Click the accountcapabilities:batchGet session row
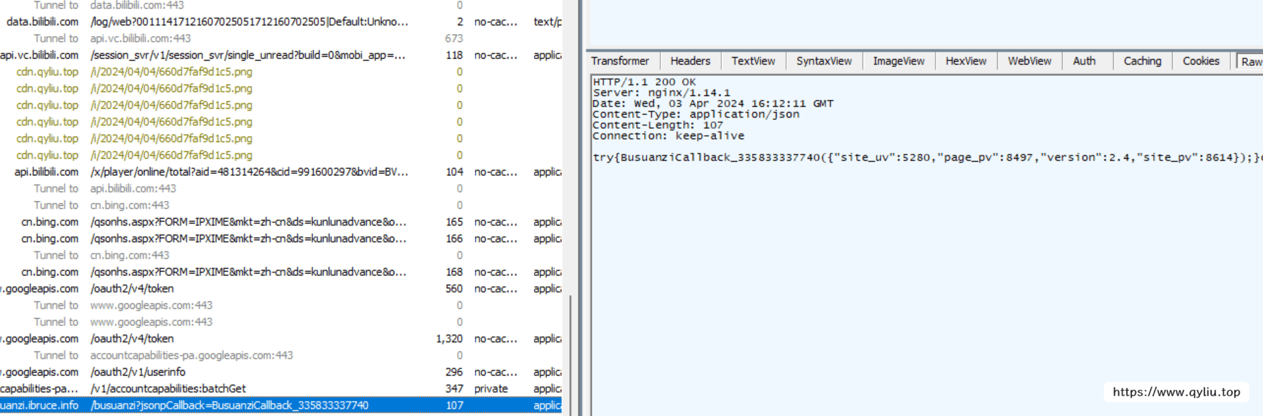 [168, 389]
